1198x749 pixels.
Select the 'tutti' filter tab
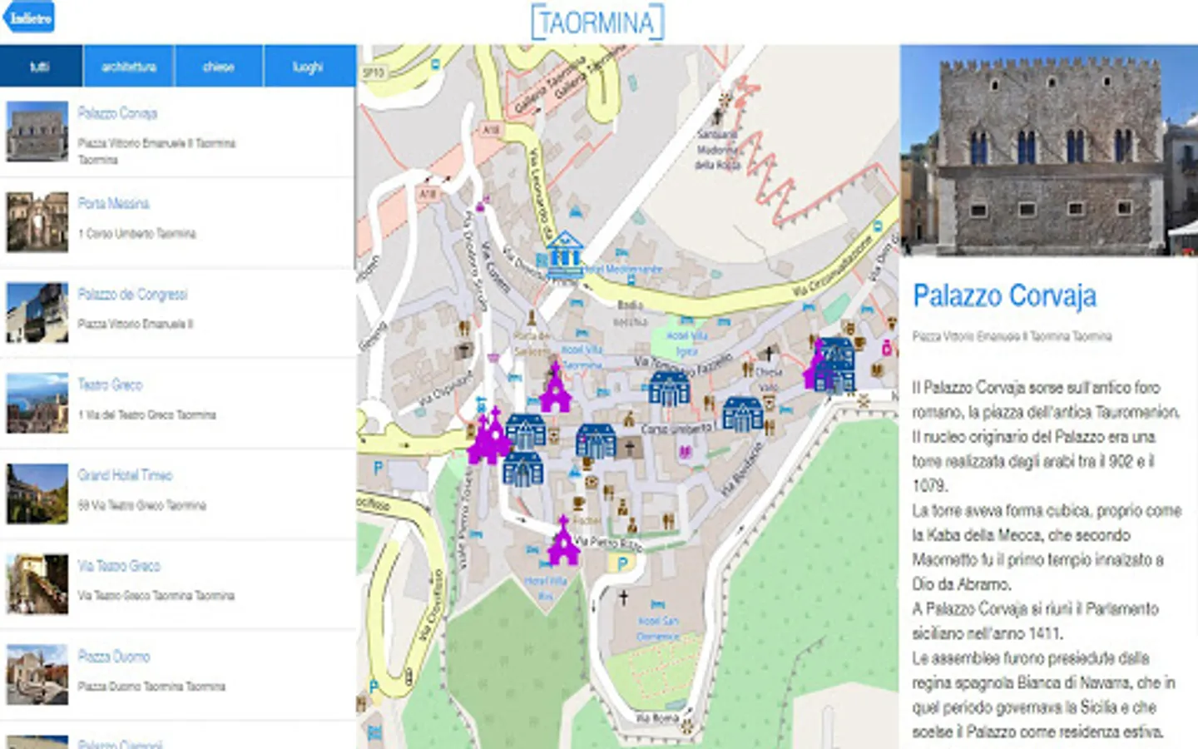41,67
